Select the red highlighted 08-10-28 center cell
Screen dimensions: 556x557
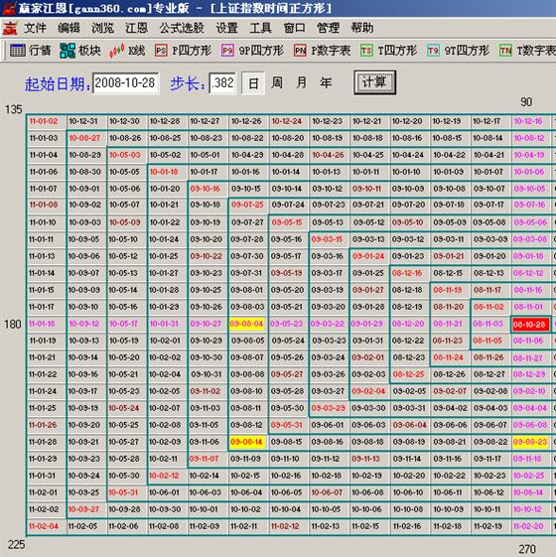531,325
